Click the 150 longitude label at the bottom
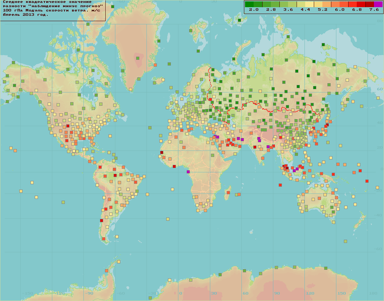Image resolution: width=384 pixels, height=301 pixels. [x=342, y=293]
